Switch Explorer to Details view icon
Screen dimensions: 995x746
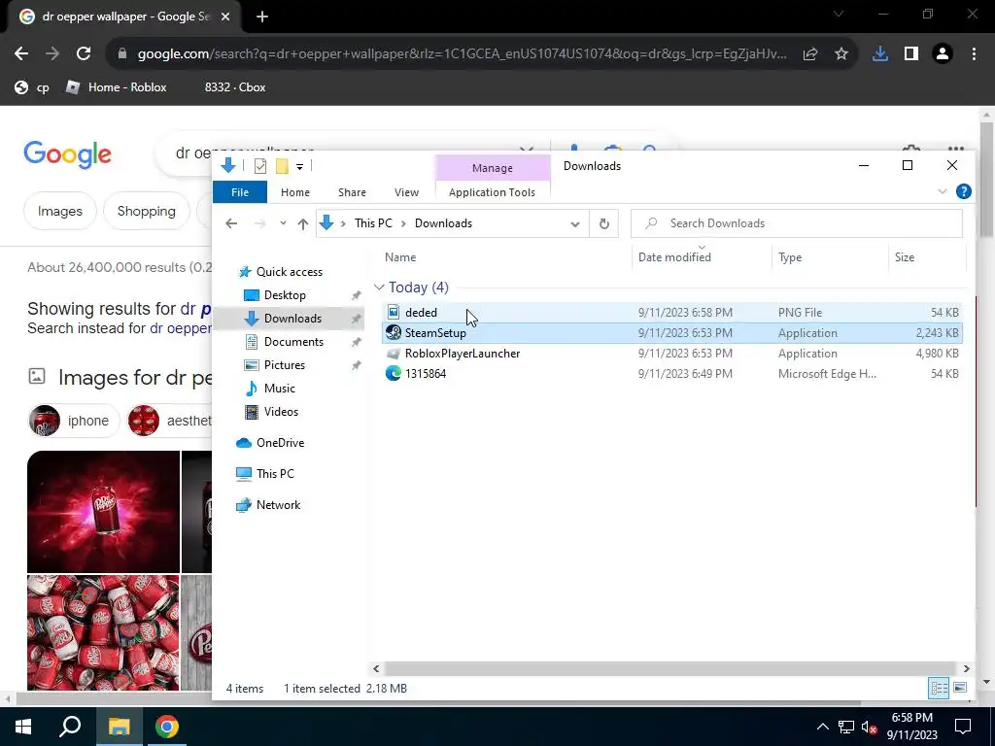pyautogui.click(x=940, y=688)
